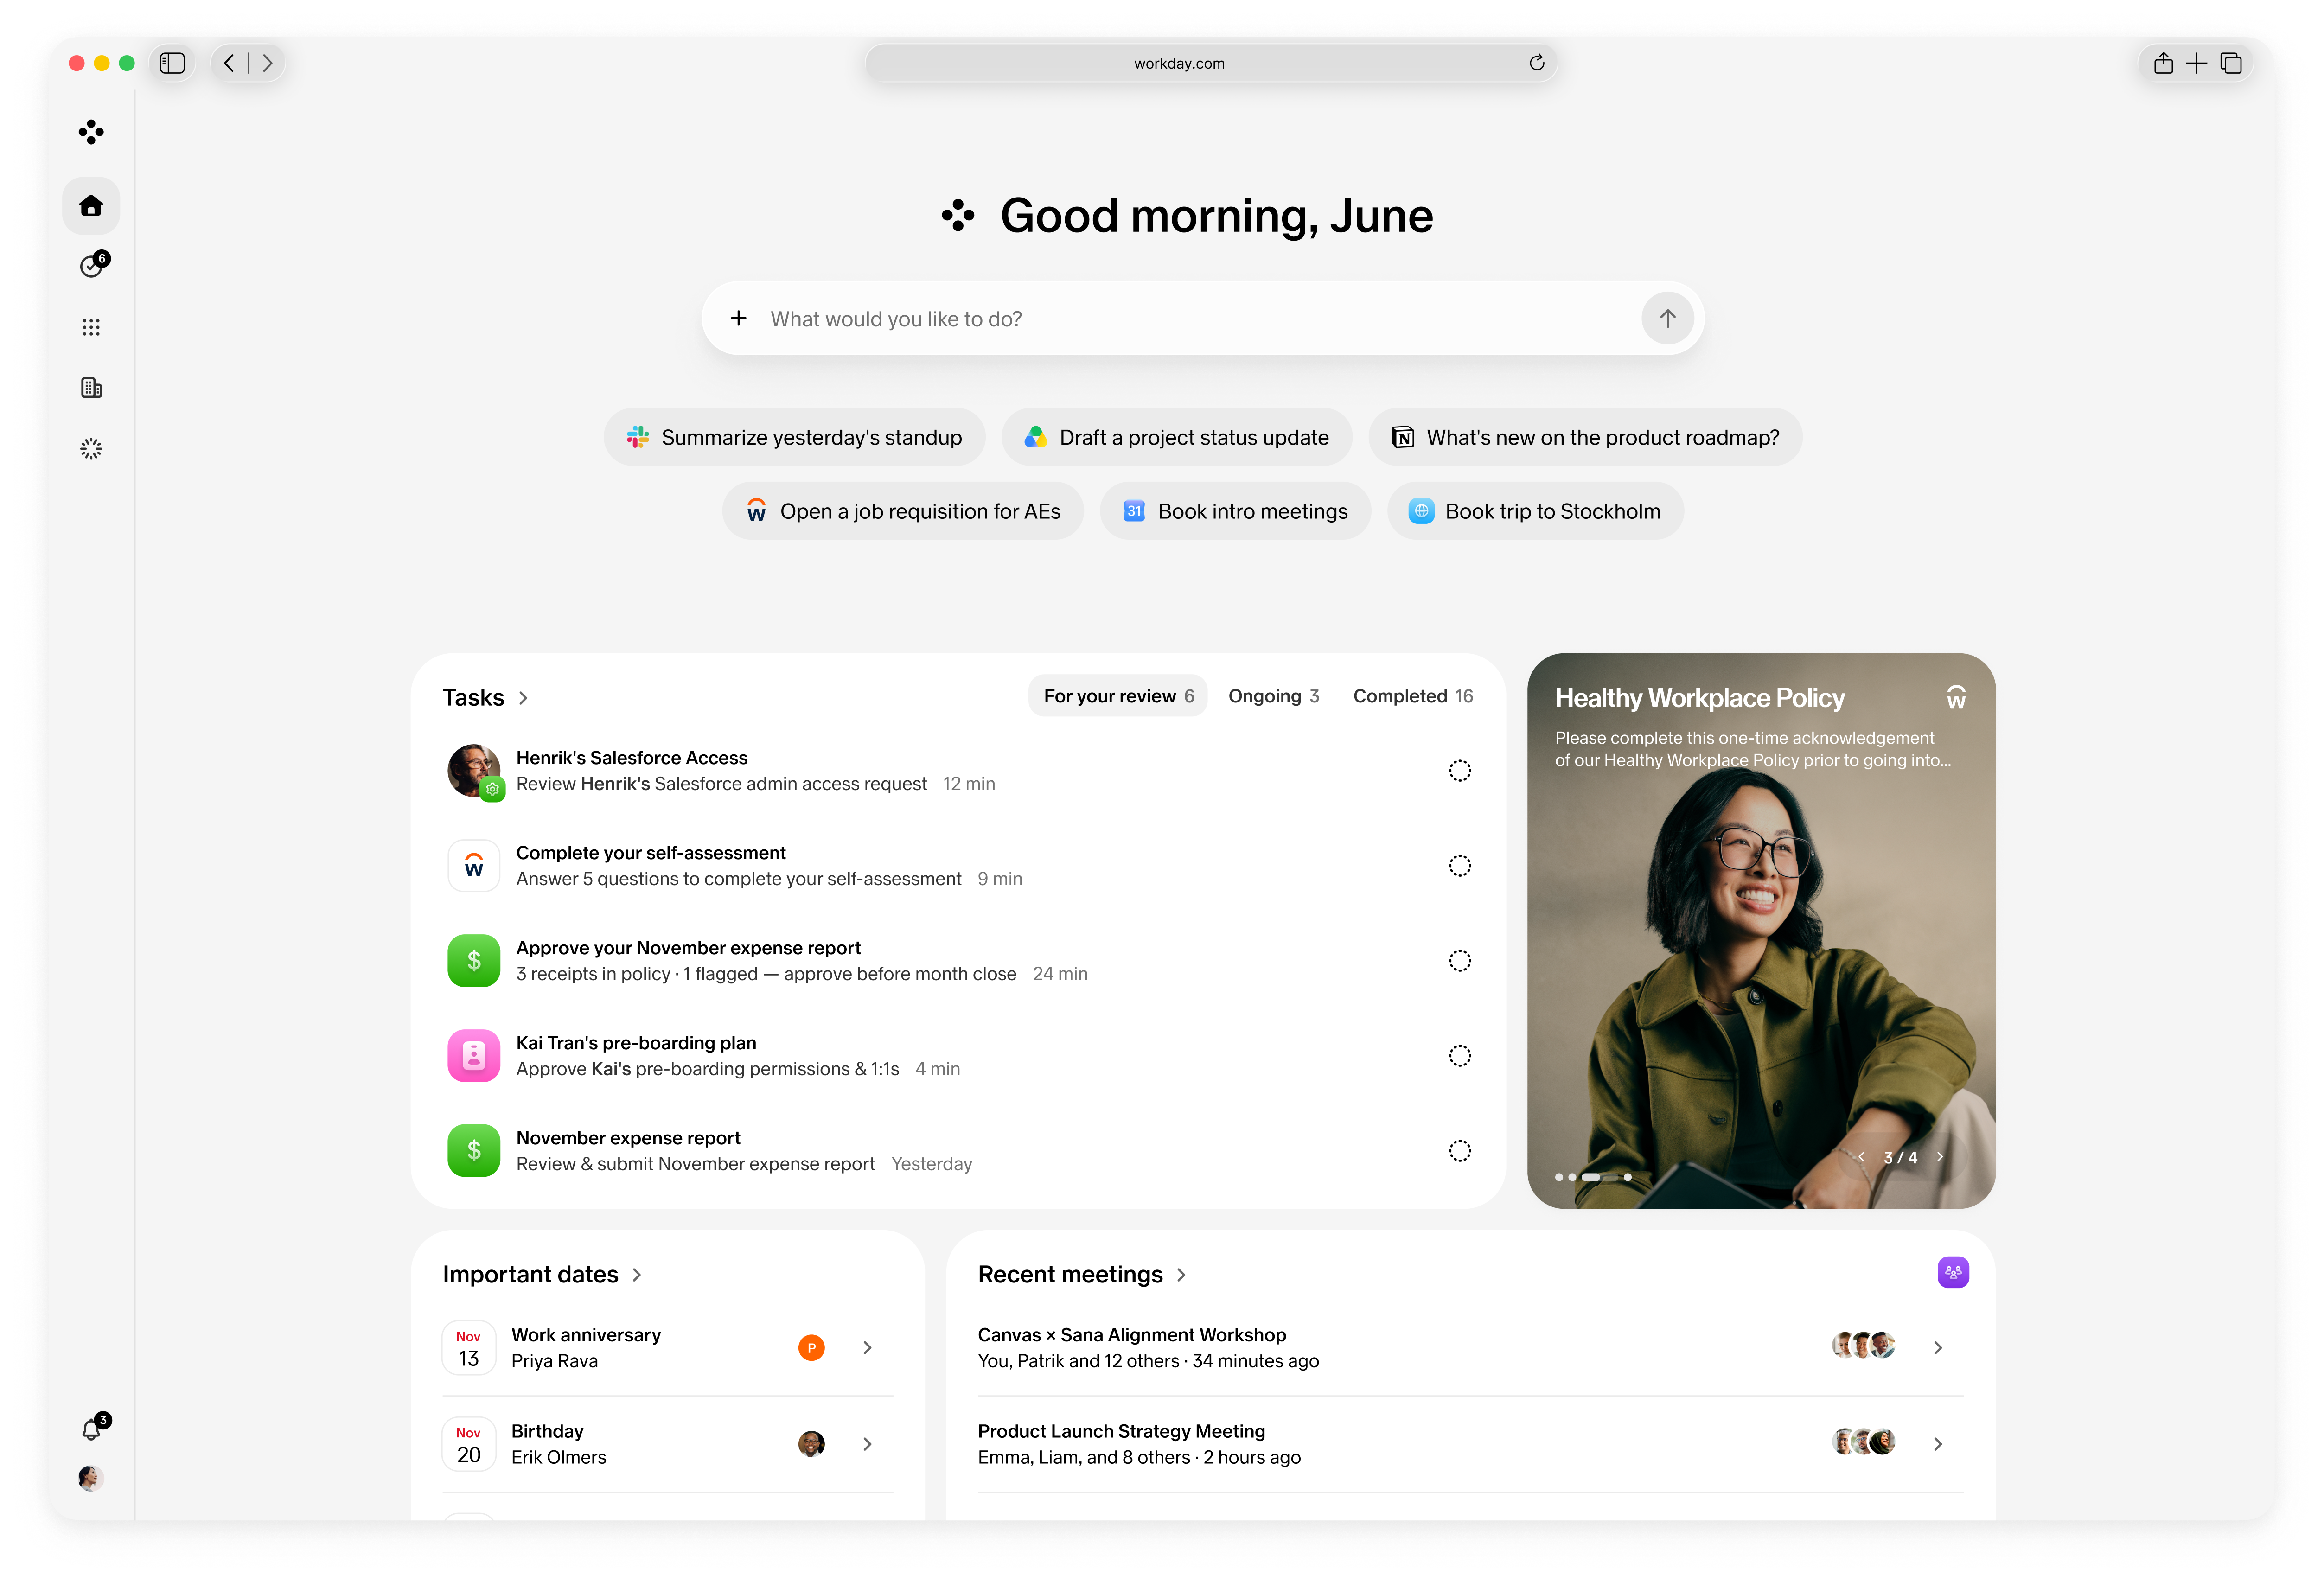The image size is (2324, 1582).
Task: Open Birthday Erik Olmers row chevron
Action: click(867, 1444)
